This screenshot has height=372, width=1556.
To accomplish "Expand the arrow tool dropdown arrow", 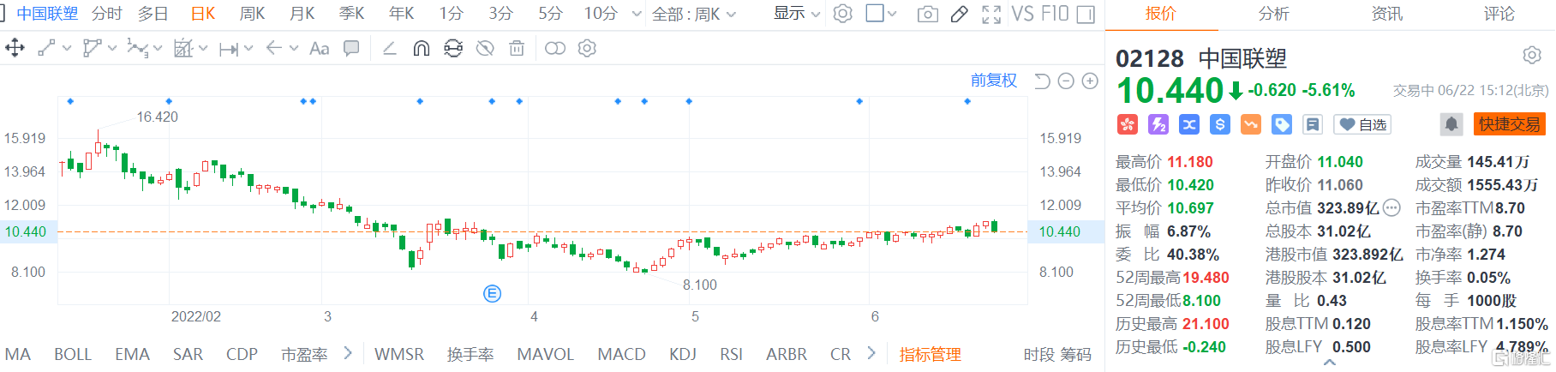I will click(x=294, y=49).
